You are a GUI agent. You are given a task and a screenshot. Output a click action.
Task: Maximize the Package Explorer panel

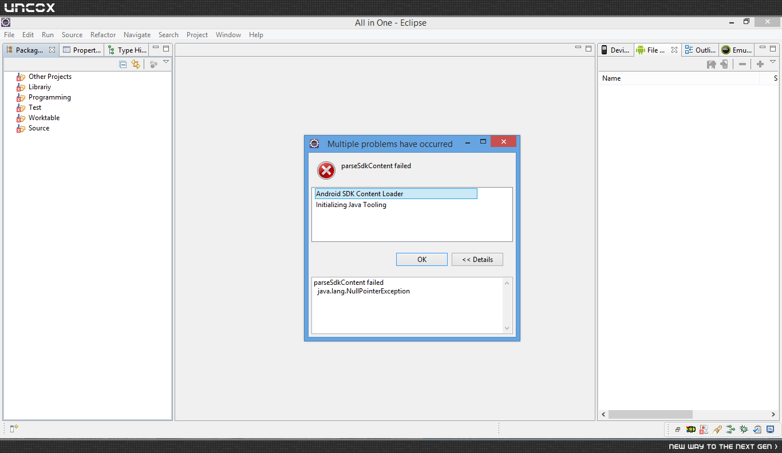coord(166,49)
